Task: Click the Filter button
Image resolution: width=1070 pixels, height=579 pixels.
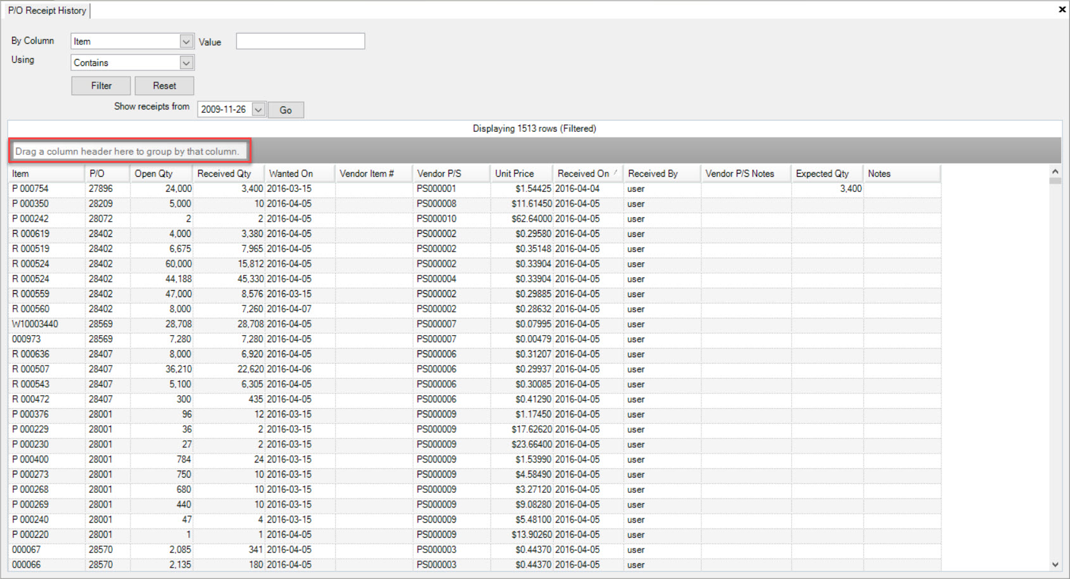Action: point(101,86)
